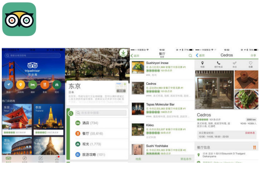Open the profile tab with red notification dot
262x172 pixels.
pyautogui.click(x=57, y=159)
